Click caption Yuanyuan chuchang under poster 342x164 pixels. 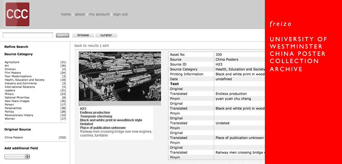point(96,116)
